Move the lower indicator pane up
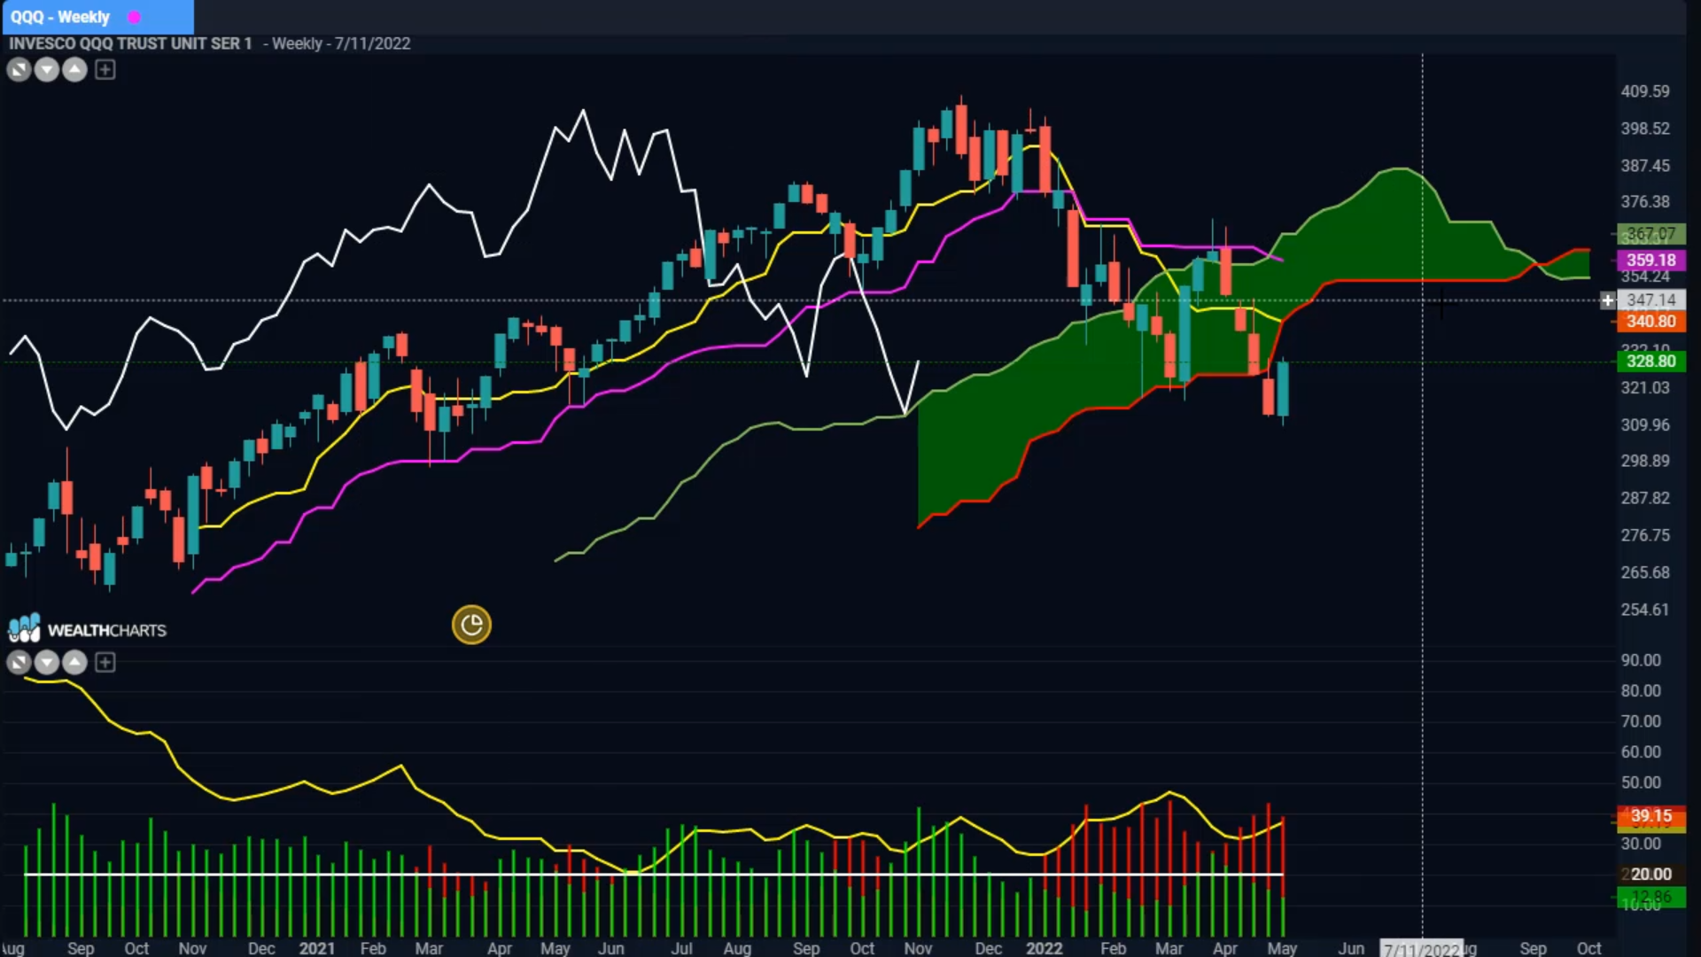Viewport: 1701px width, 957px height. click(75, 662)
